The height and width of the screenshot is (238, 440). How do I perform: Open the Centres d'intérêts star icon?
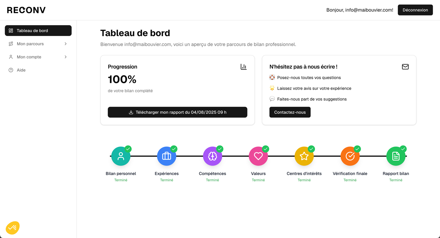pos(304,156)
